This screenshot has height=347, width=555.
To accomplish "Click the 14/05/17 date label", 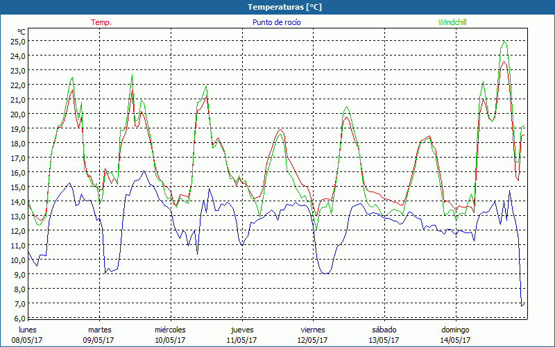I will 455,340.
